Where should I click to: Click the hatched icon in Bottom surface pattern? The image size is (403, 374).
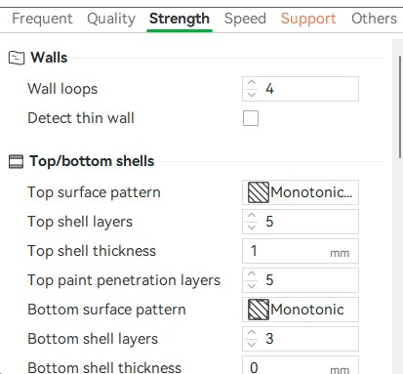[x=259, y=310]
